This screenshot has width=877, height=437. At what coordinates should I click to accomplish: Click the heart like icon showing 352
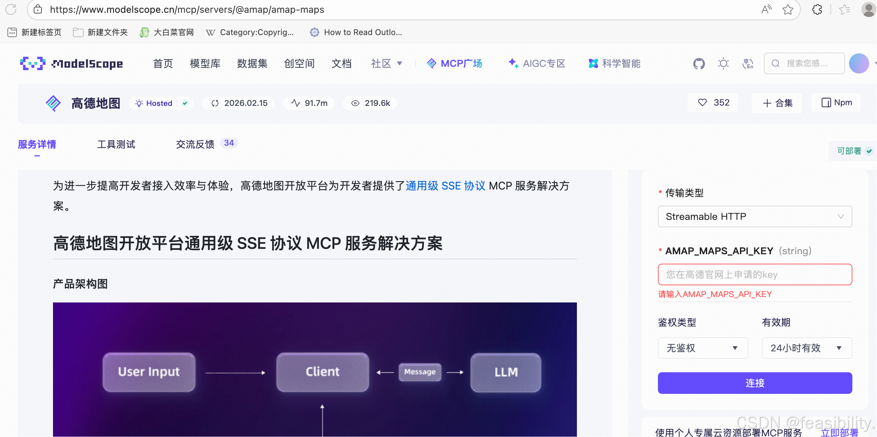tap(703, 103)
